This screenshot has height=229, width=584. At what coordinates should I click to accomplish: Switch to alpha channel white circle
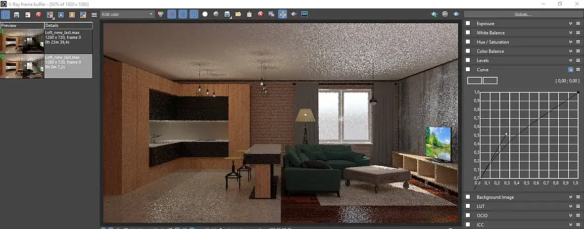[x=205, y=14]
